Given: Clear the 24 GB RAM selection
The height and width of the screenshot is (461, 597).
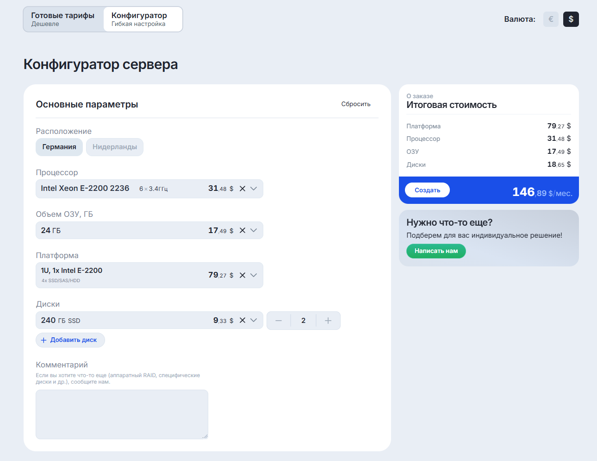Looking at the screenshot, I should 242,230.
